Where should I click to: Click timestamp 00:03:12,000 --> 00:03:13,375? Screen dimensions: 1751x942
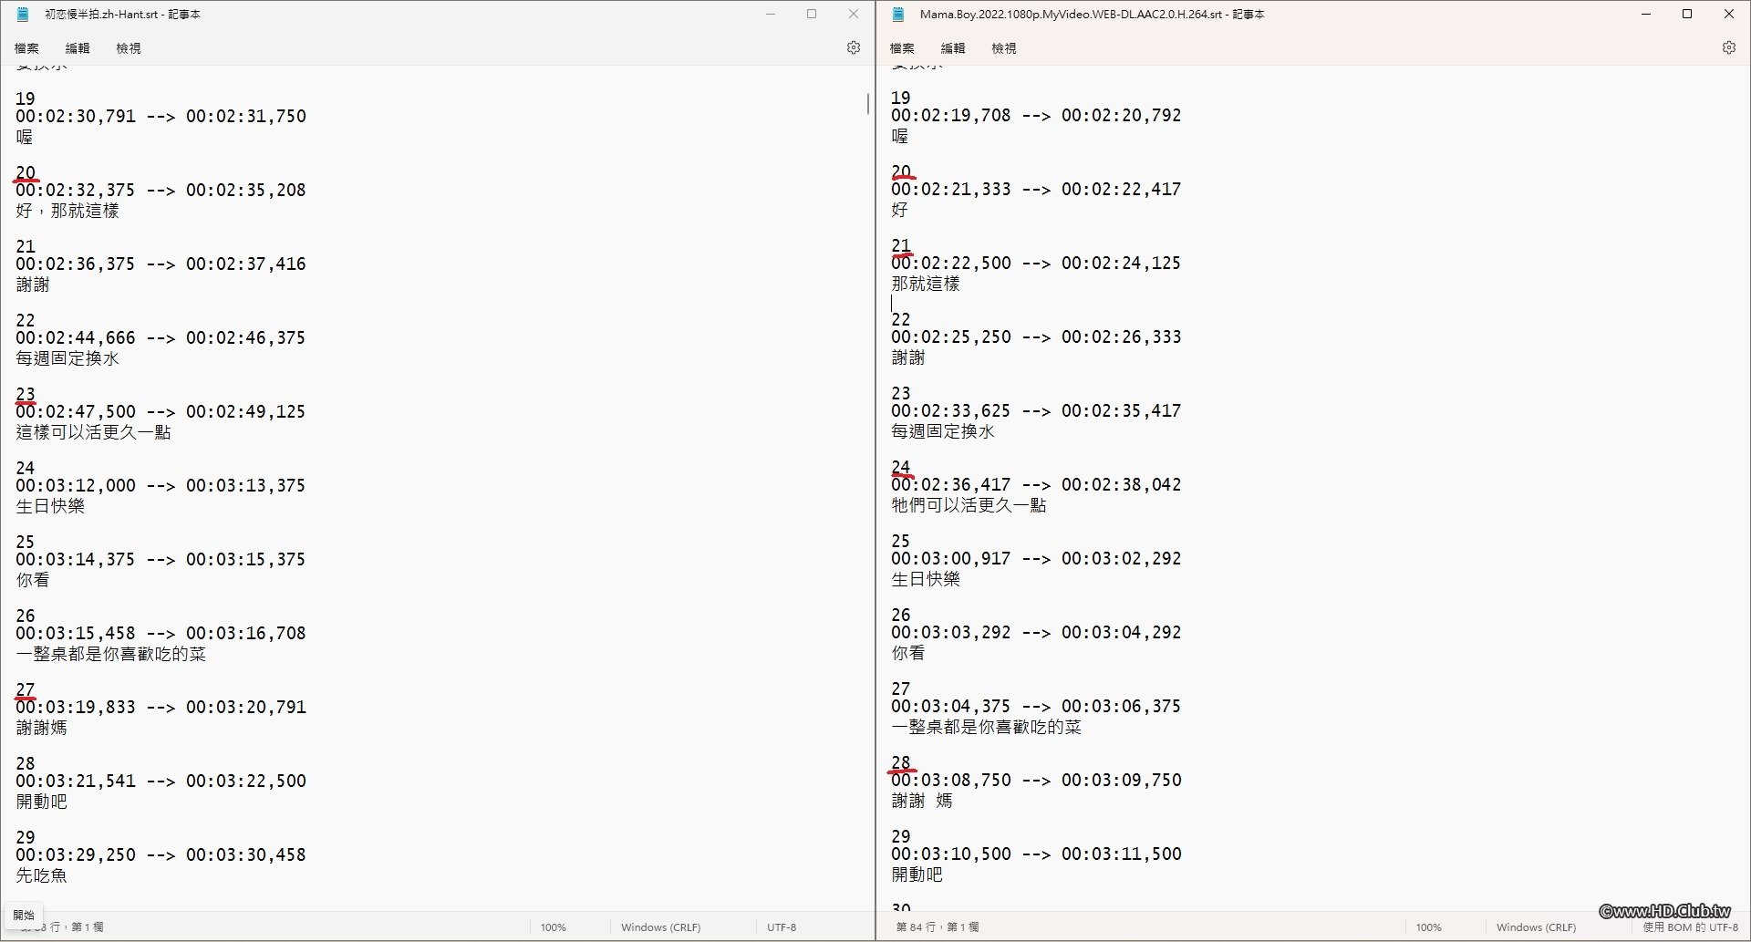tap(161, 486)
